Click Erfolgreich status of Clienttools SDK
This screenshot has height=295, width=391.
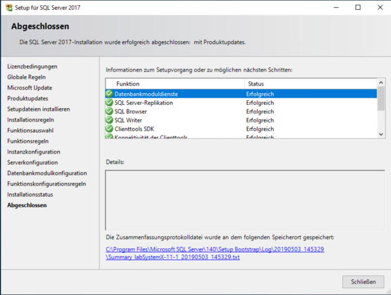pos(260,129)
